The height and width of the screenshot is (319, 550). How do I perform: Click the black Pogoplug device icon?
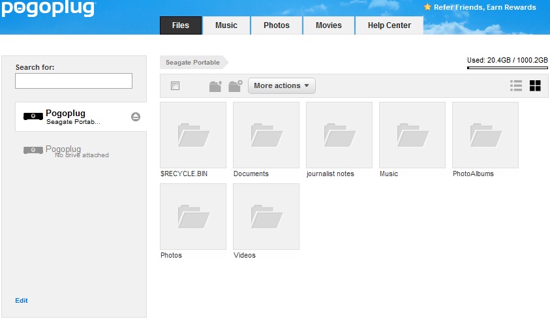coord(33,117)
